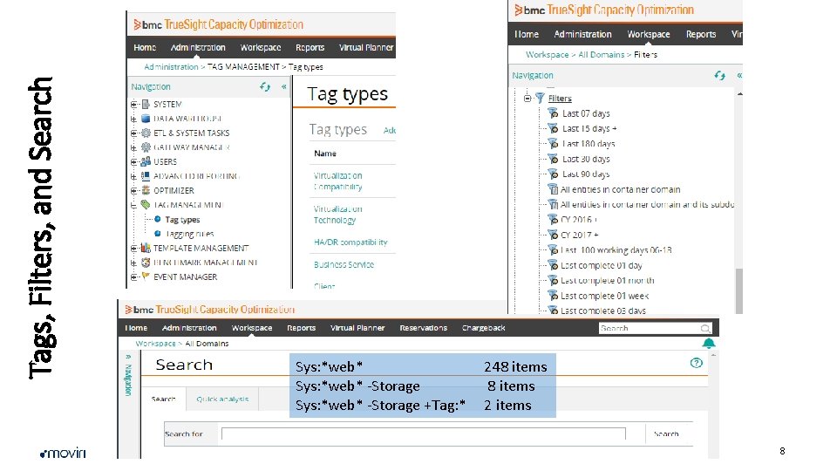Select Last 180 days filter
The width and height of the screenshot is (837, 471).
tap(589, 144)
